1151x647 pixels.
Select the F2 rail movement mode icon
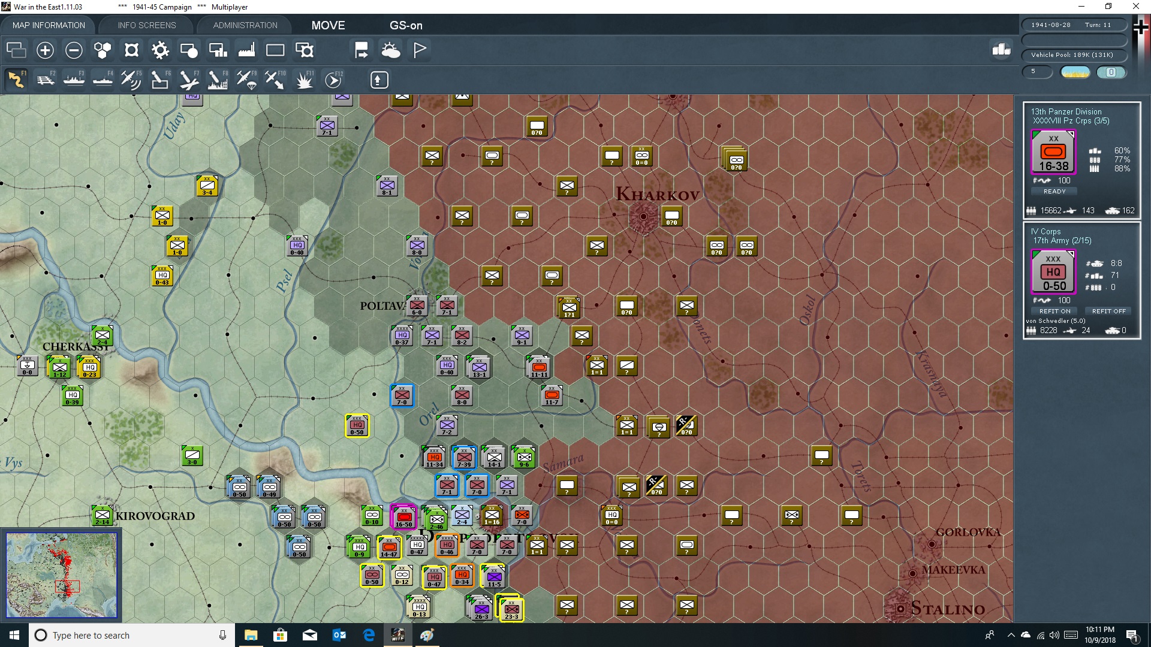46,80
